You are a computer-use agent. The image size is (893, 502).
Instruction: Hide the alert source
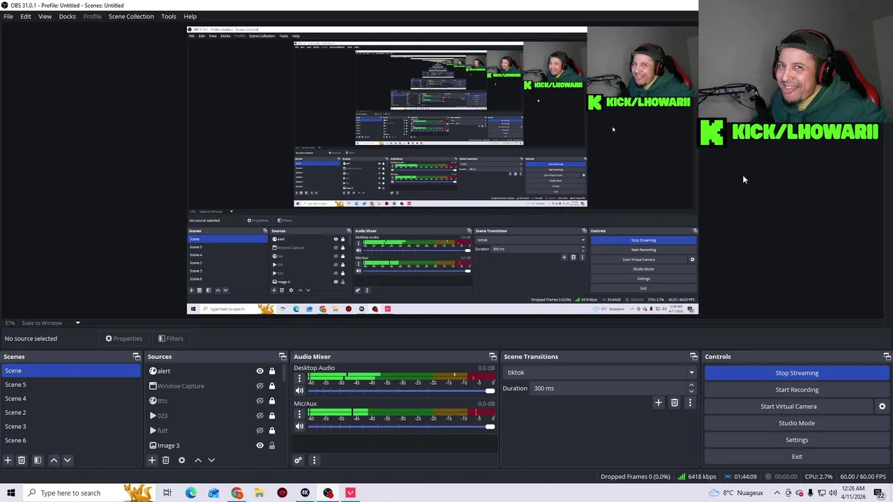pyautogui.click(x=260, y=371)
